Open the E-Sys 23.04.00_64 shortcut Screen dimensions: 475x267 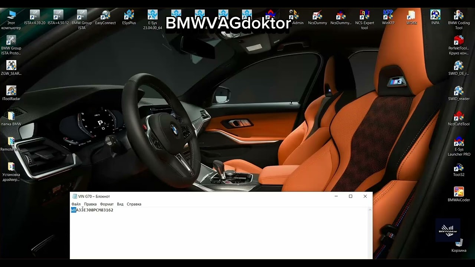point(153,20)
